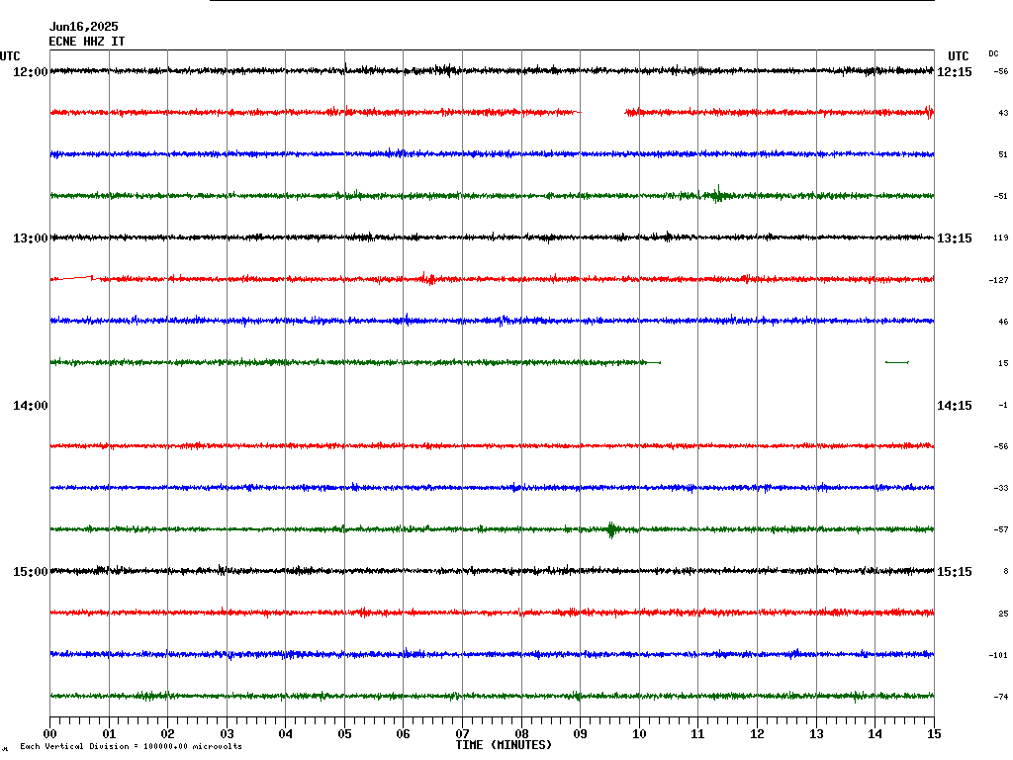Viewport: 1013px width, 760px height.
Task: Click minute 03 on the time axis
Action: [227, 734]
